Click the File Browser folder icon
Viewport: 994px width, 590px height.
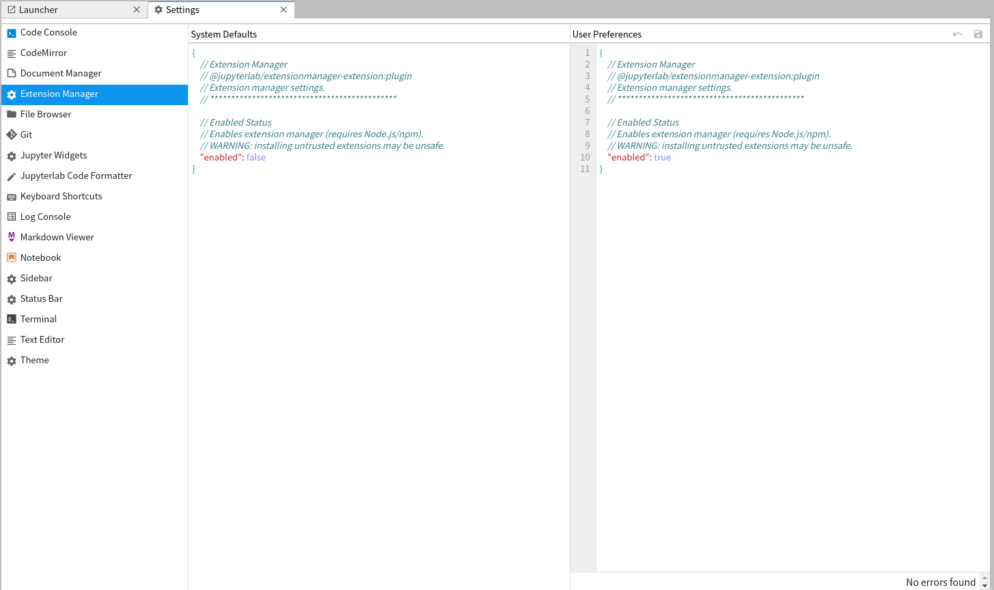[12, 115]
